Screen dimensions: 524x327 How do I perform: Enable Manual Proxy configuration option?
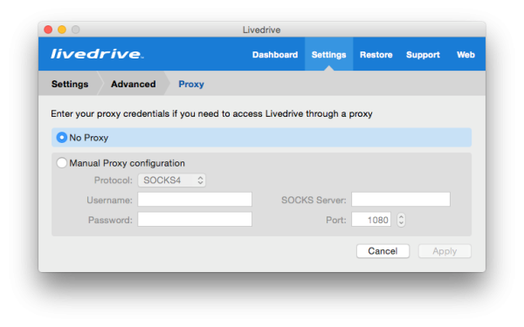61,163
